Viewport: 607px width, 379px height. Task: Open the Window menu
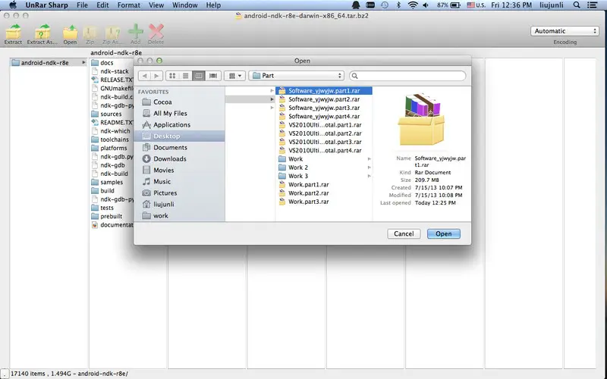click(x=184, y=5)
